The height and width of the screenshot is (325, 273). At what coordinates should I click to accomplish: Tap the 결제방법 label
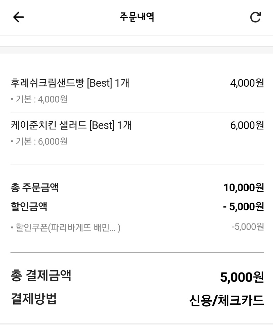point(34,299)
